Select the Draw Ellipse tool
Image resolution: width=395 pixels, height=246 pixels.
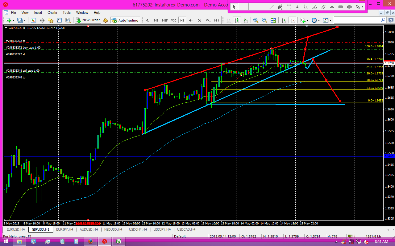pos(349,7)
